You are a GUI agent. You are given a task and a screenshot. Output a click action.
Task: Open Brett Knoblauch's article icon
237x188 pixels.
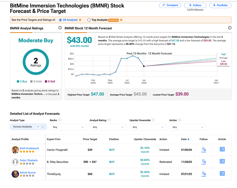pos(222,149)
